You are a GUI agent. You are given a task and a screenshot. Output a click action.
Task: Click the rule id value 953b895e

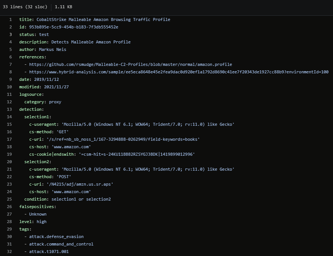click(73, 27)
